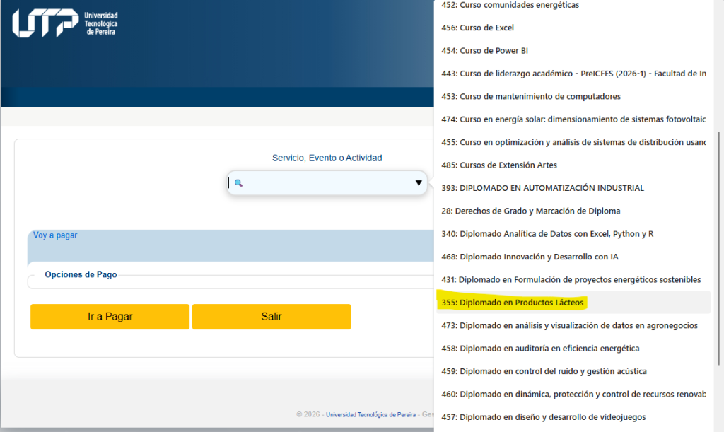Select 468: Diplomado Innovación y Desarrollo con IA

click(x=530, y=257)
